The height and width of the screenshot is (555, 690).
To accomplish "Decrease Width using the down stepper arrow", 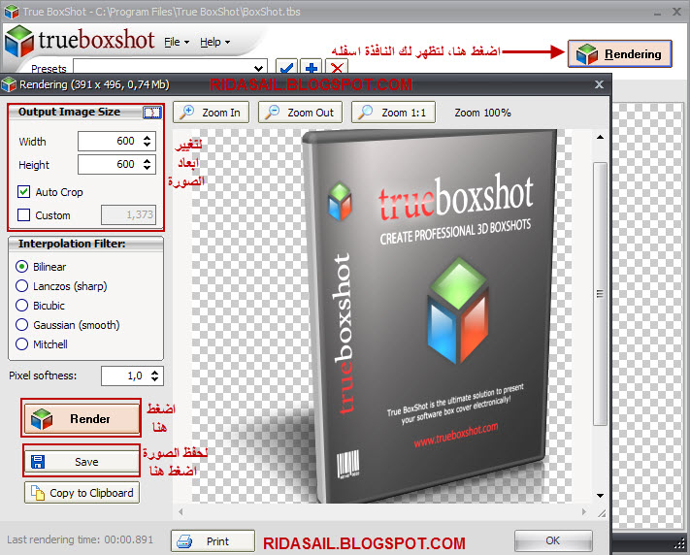I will point(147,145).
